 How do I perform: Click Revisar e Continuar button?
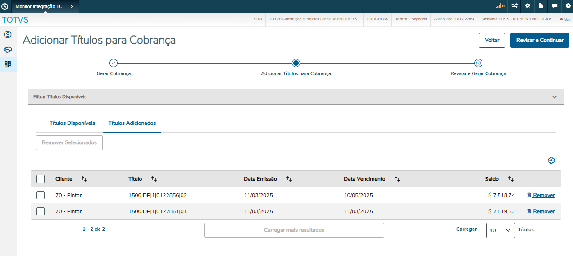tap(540, 40)
